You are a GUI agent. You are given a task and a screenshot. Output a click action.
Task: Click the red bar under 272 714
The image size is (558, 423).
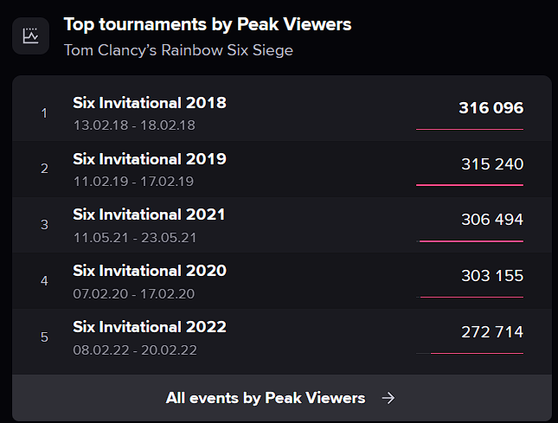(476, 353)
